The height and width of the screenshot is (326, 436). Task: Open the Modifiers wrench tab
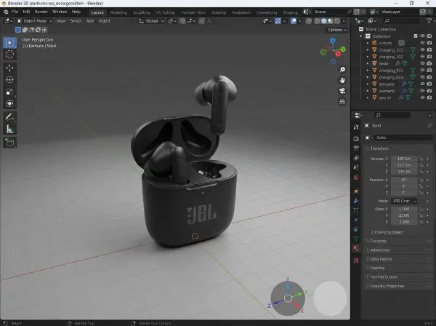point(356,201)
